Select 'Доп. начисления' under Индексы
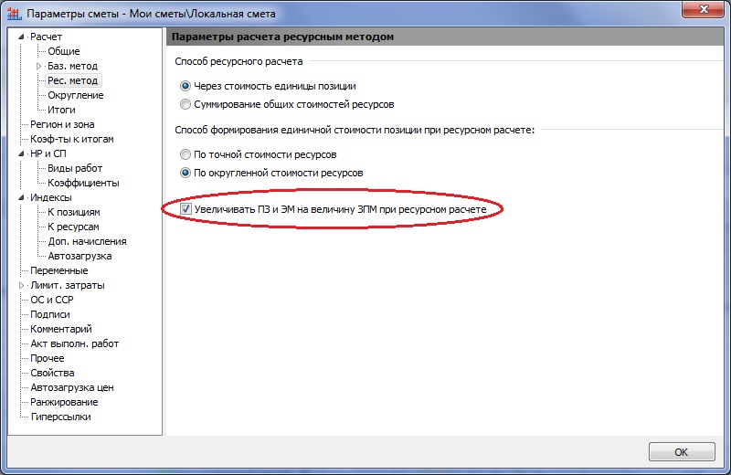The height and width of the screenshot is (475, 731). pos(87,241)
